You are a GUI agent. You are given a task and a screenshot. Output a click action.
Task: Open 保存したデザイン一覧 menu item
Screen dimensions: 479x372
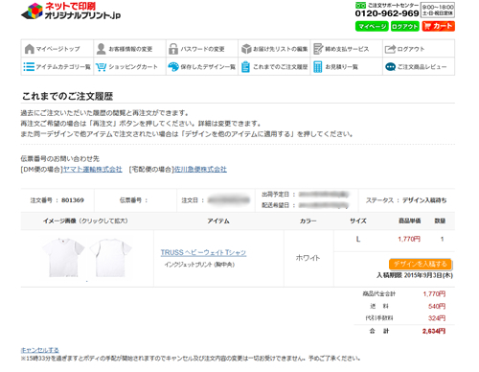point(202,66)
